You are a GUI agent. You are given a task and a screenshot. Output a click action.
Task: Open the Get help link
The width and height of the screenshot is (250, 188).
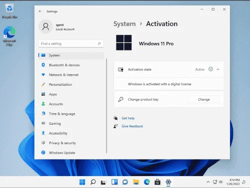128,118
